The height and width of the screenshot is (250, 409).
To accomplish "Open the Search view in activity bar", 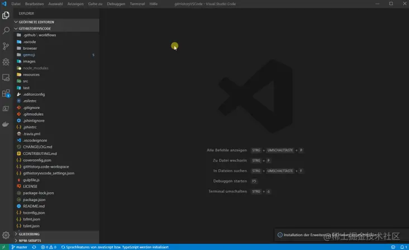I will pos(6,31).
